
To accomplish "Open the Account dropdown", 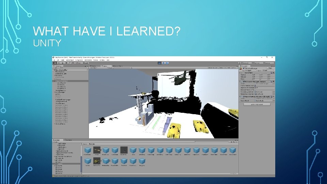I will [247, 63].
